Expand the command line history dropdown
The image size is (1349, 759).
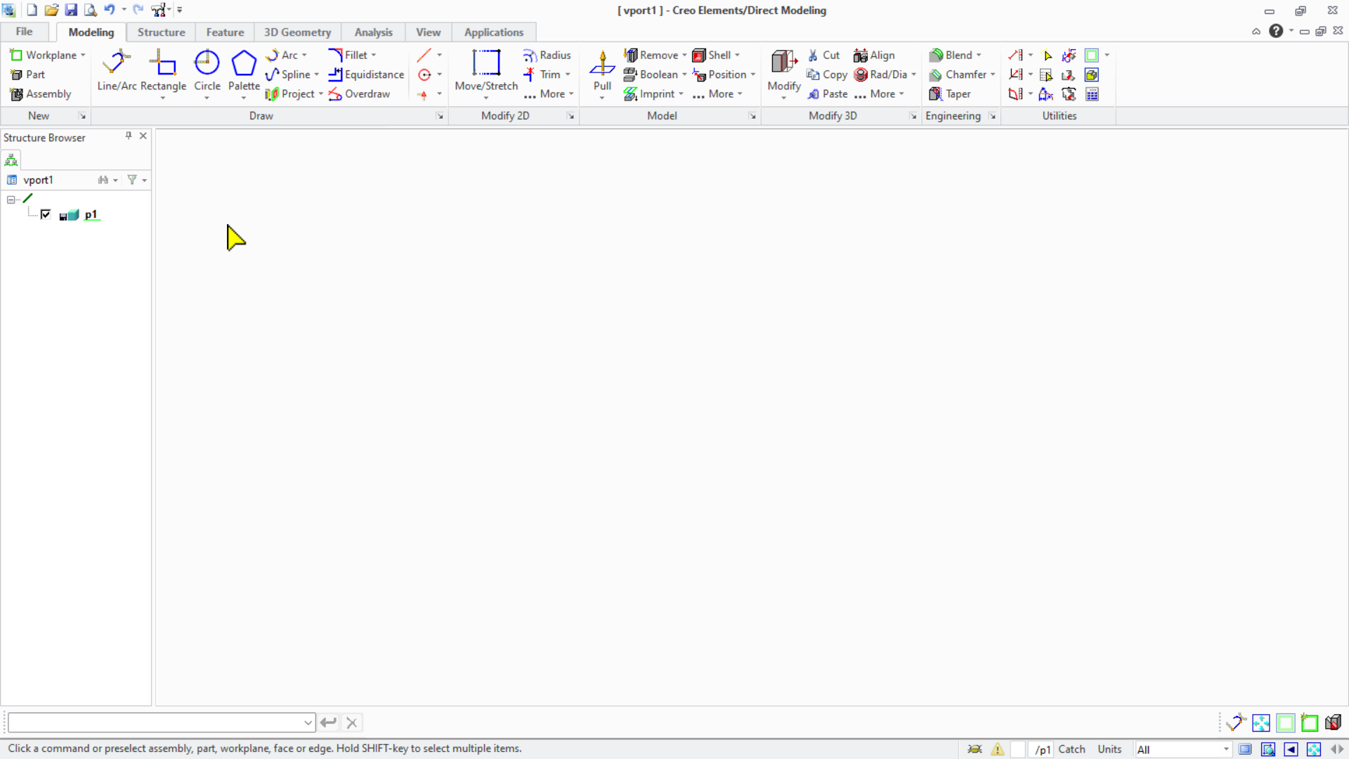coord(308,722)
